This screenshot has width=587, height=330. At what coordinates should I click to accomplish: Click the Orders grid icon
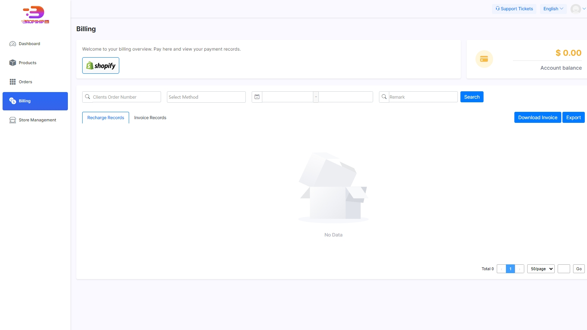pyautogui.click(x=12, y=82)
